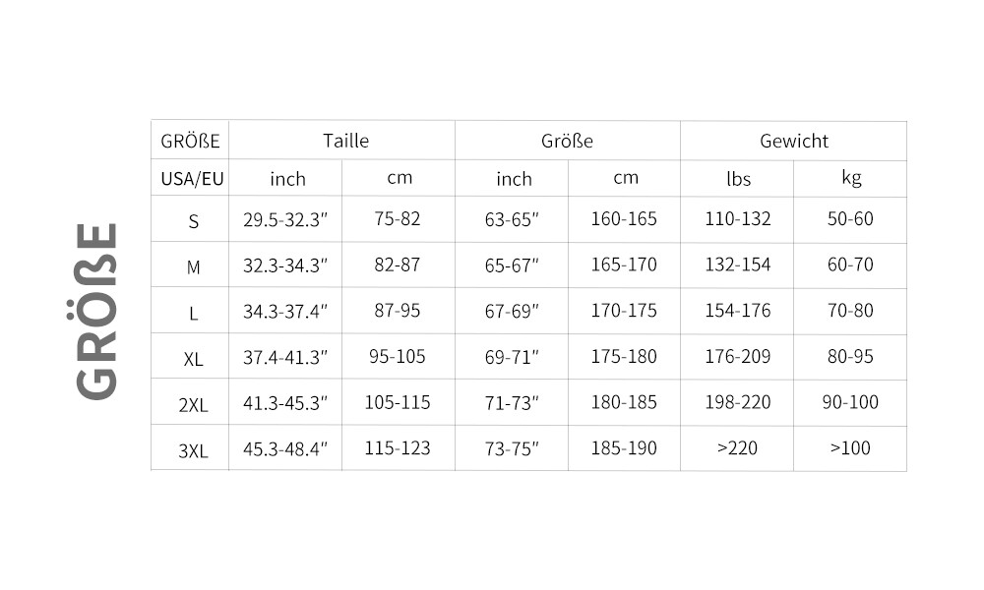Select the kg subheader cell
The width and height of the screenshot is (984, 590).
[x=851, y=177]
